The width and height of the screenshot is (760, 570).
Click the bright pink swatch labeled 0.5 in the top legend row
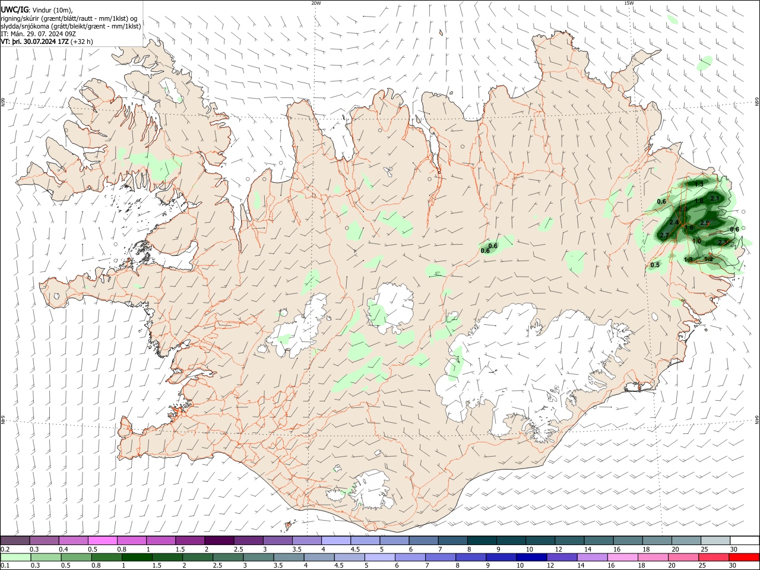click(x=102, y=541)
